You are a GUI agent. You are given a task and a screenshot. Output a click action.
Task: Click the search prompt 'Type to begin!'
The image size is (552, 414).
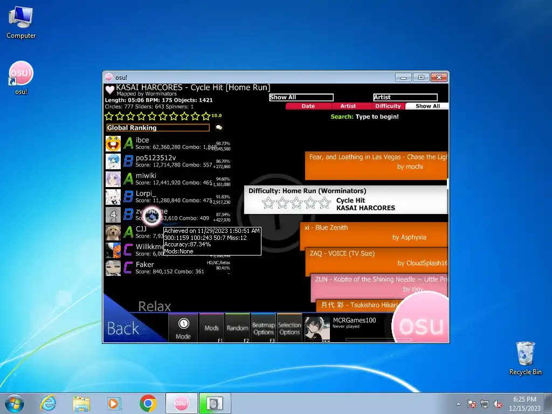377,116
